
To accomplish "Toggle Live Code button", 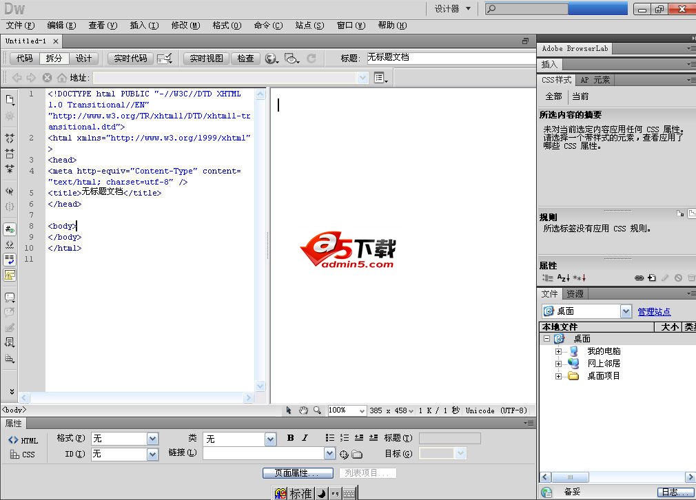I will pos(130,59).
